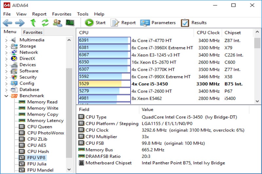Image resolution: width=262 pixels, height=174 pixels.
Task: Switch to the Favorites tab in sidebar
Action: coord(33,32)
